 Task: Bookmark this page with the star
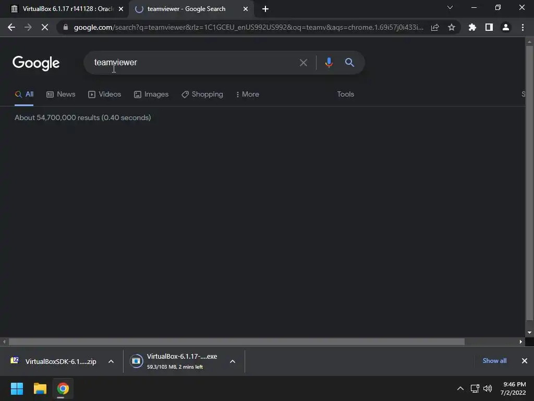(x=452, y=27)
